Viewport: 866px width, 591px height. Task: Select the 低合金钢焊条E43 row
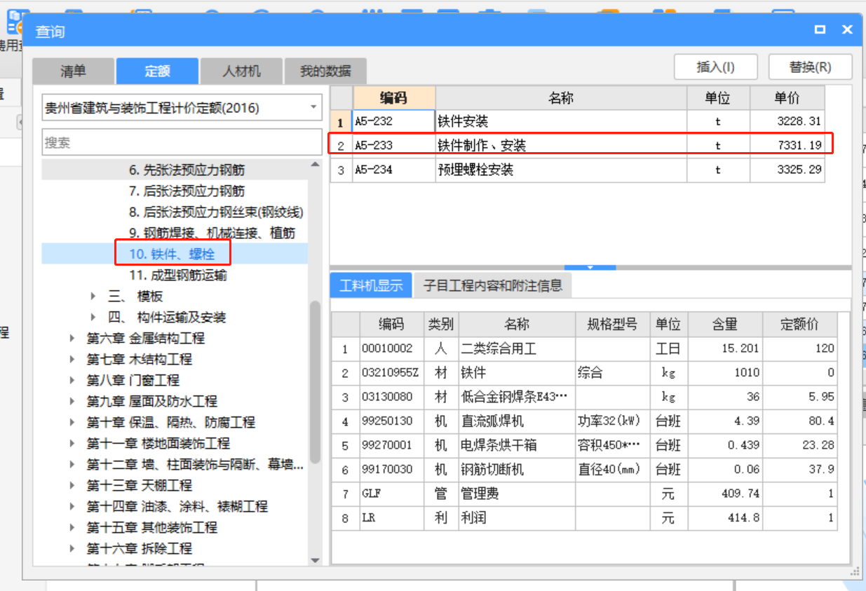pos(584,397)
